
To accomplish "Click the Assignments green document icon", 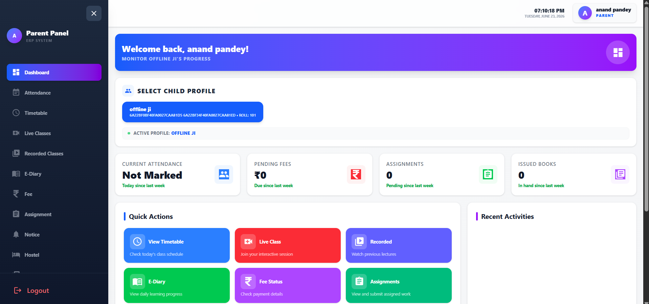I will 488,174.
